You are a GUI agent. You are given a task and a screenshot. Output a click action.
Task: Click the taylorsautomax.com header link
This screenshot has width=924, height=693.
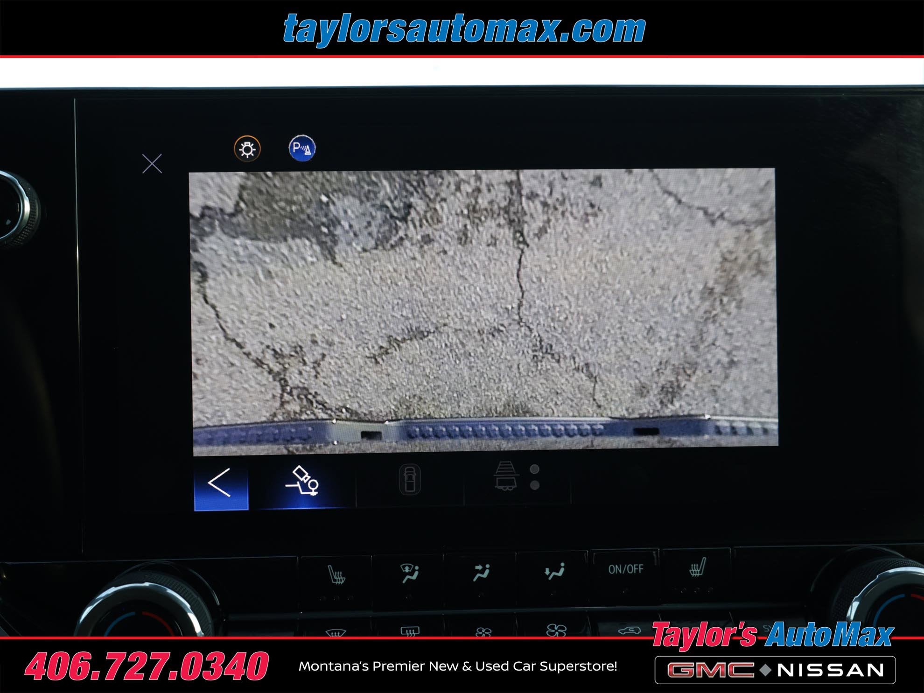click(464, 29)
